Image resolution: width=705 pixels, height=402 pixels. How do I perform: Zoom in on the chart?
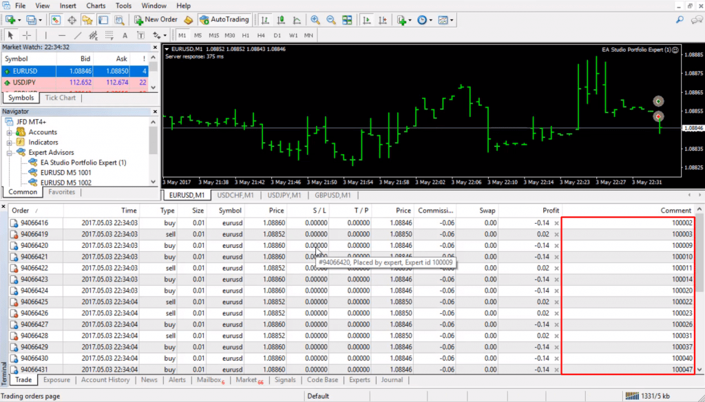pos(315,20)
